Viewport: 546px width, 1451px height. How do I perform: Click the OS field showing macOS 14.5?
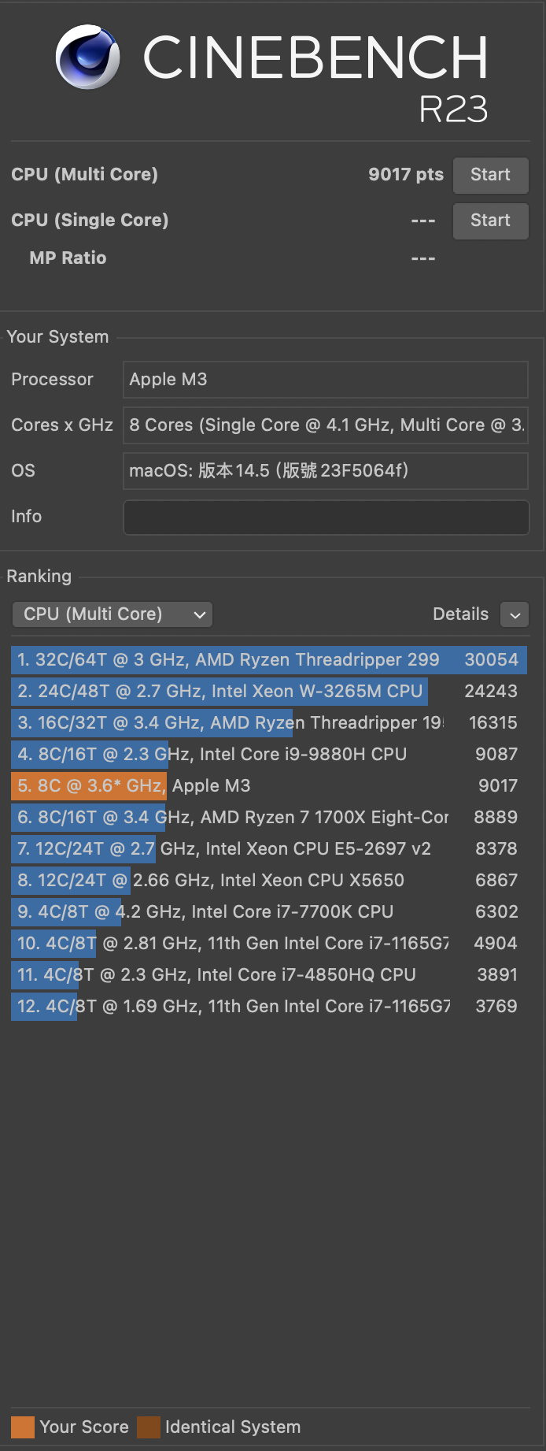326,471
